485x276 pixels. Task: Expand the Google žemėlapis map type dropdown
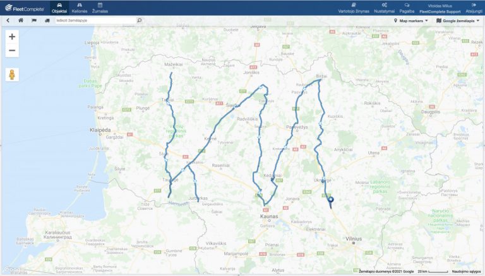pos(458,21)
